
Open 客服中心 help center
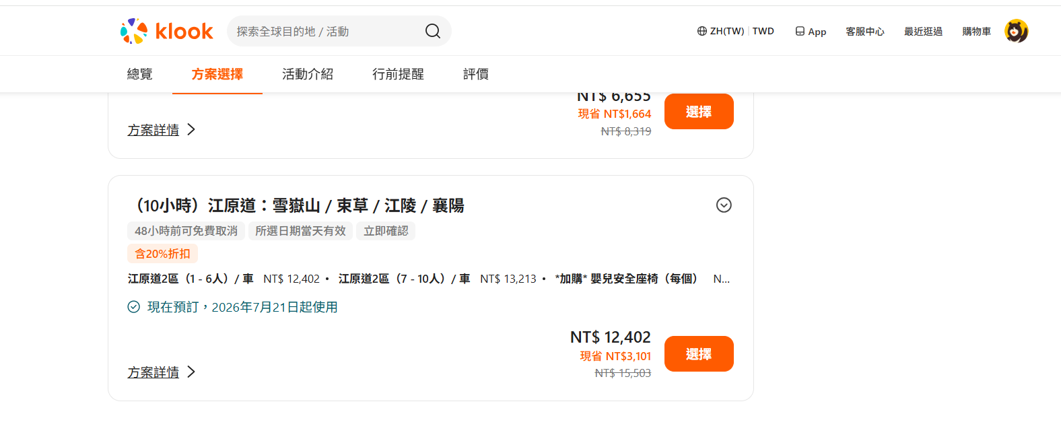point(865,31)
